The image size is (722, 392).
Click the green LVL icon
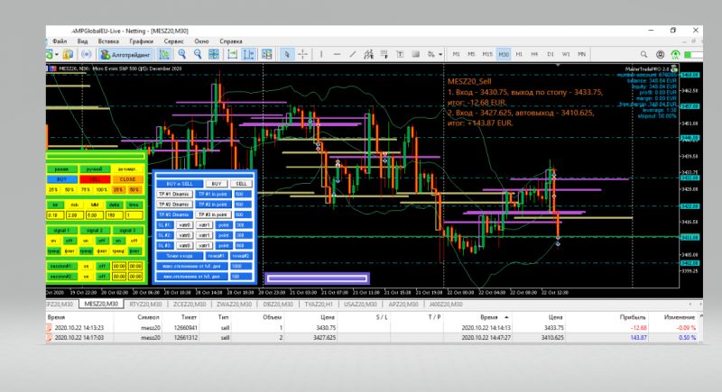(675, 55)
